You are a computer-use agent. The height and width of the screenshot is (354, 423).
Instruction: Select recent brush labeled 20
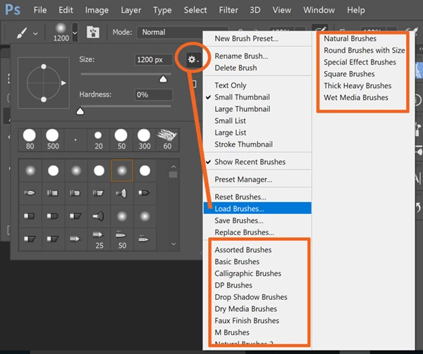99,140
